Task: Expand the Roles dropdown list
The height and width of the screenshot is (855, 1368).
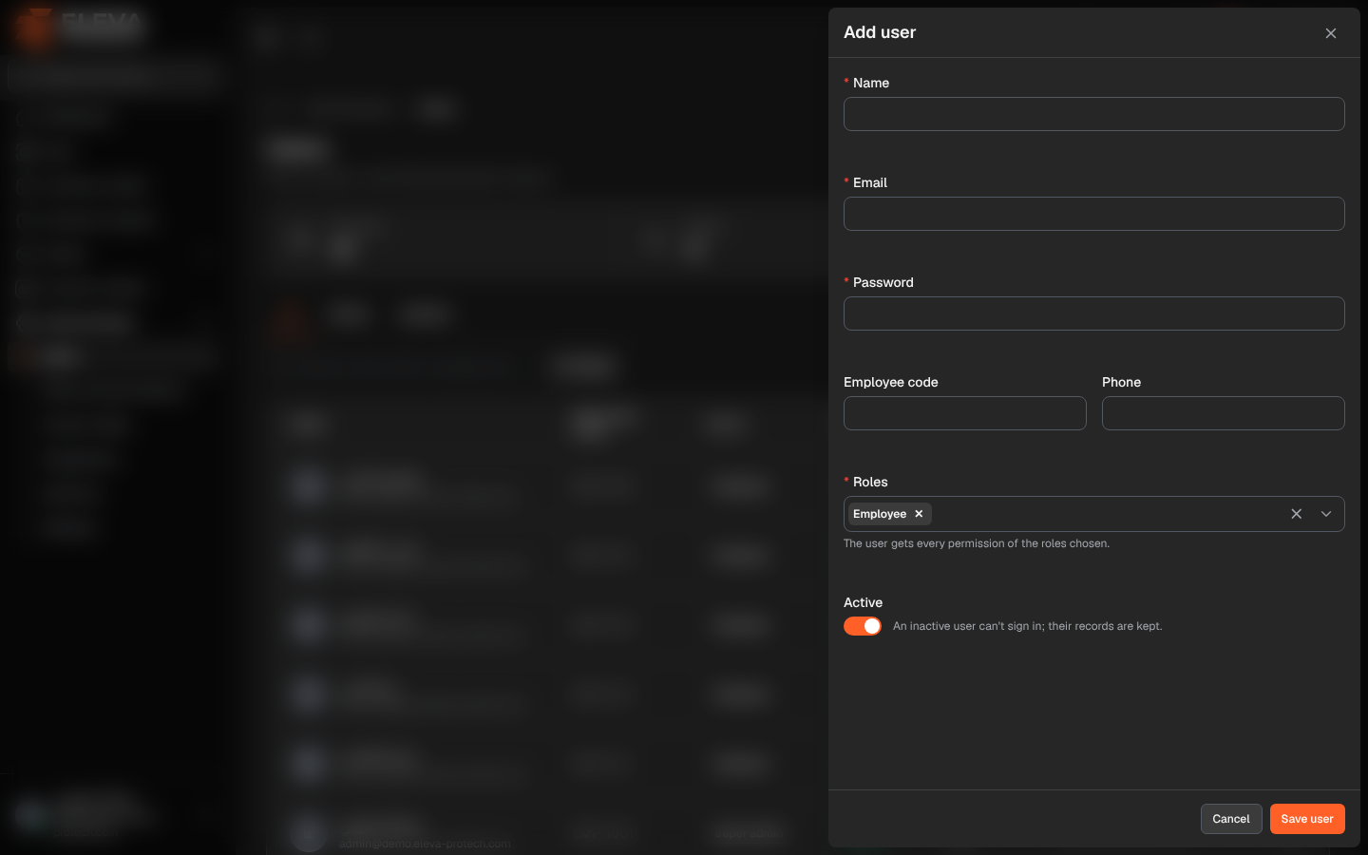Action: (1326, 514)
